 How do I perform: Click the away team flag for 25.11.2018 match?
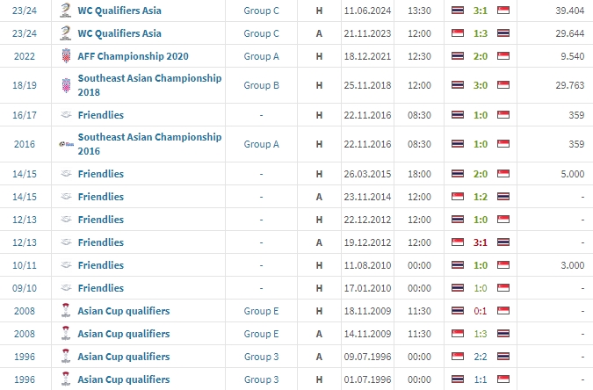(x=503, y=86)
